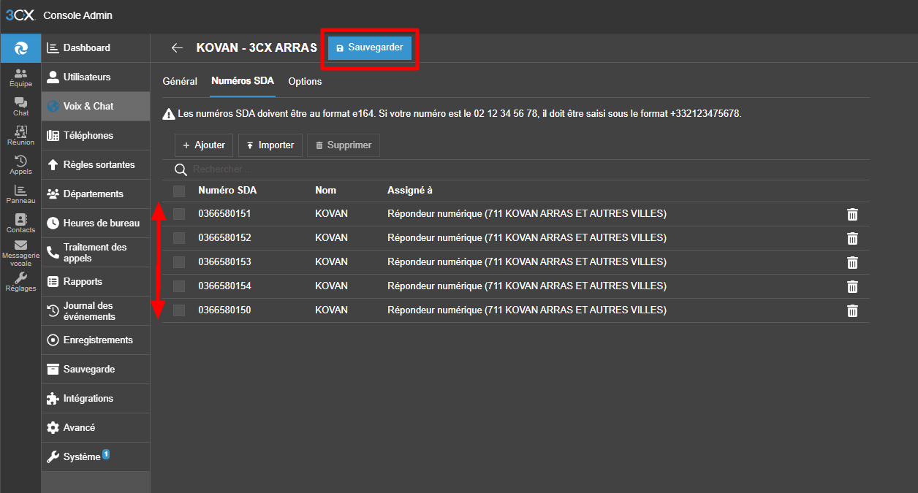Open the Chat panel
The height and width of the screenshot is (493, 918).
20,107
